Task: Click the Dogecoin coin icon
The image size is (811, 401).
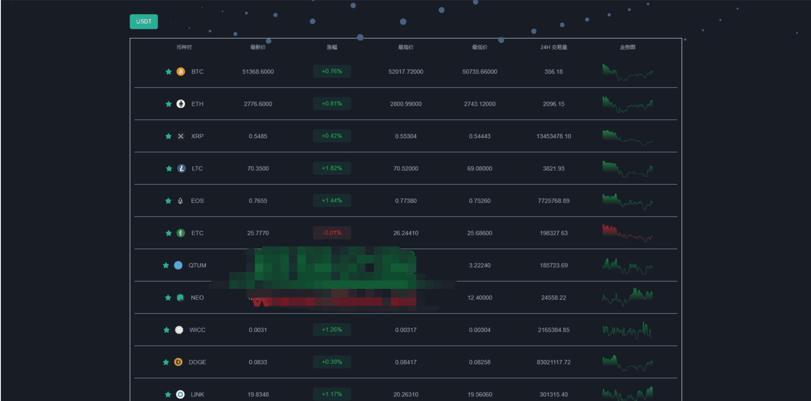Action: (x=178, y=362)
